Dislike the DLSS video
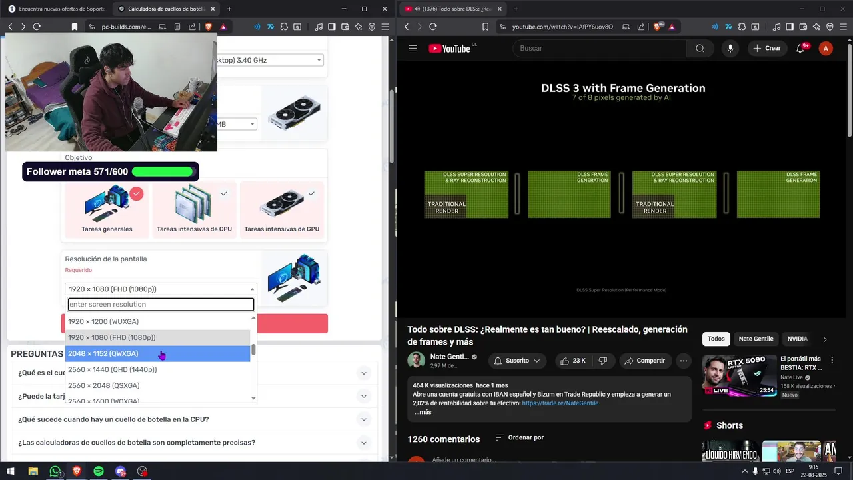Image resolution: width=853 pixels, height=480 pixels. 603,361
